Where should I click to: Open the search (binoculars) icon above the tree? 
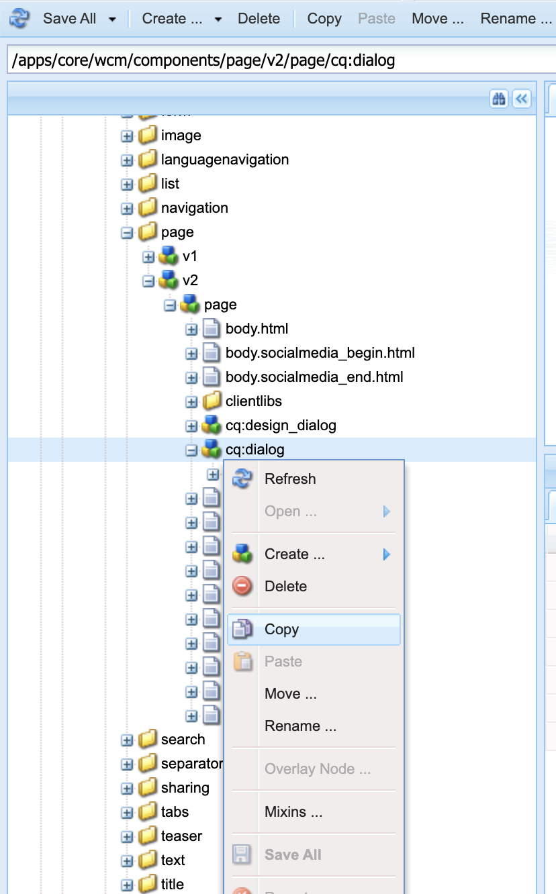[499, 99]
